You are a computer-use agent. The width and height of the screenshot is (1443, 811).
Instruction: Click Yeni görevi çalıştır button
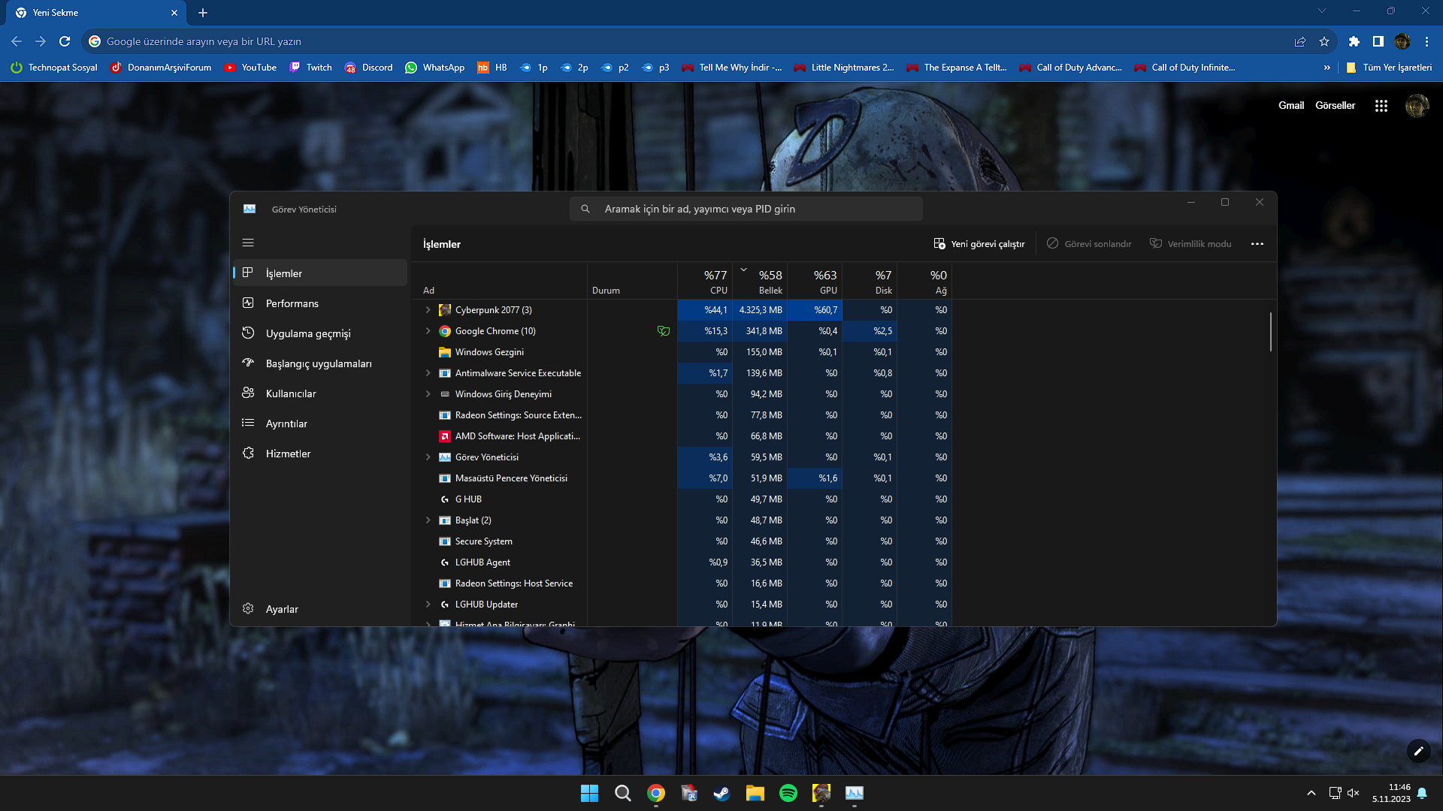(x=979, y=244)
